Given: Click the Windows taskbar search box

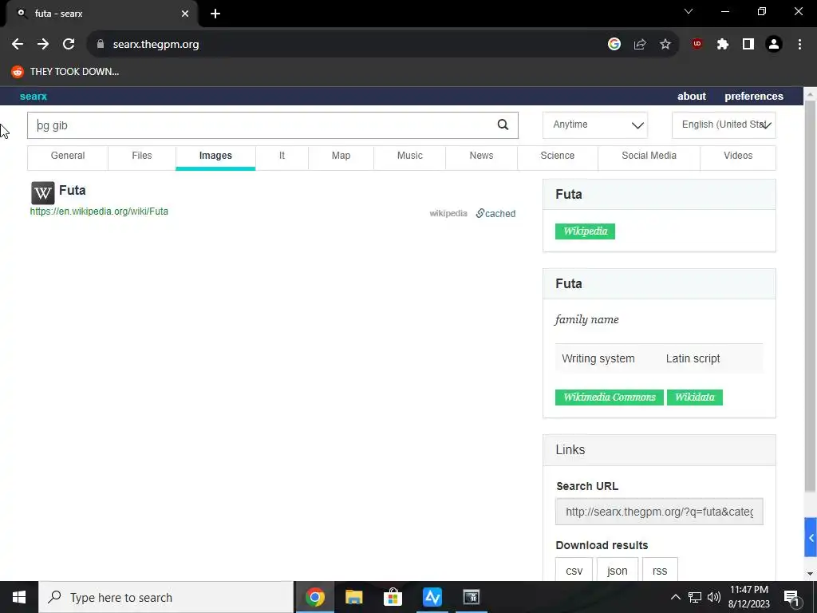Looking at the screenshot, I should coord(166,597).
